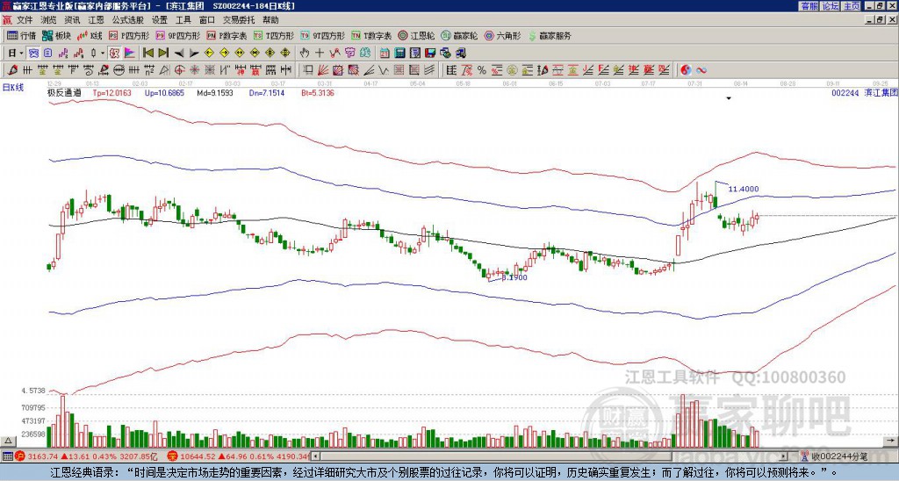The width and height of the screenshot is (899, 481).
Task: Select the triangle ruler angle tool
Action: [x=164, y=70]
